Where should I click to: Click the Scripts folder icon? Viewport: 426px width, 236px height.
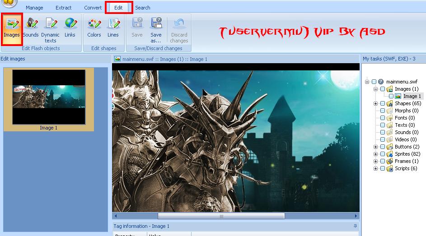(389, 168)
